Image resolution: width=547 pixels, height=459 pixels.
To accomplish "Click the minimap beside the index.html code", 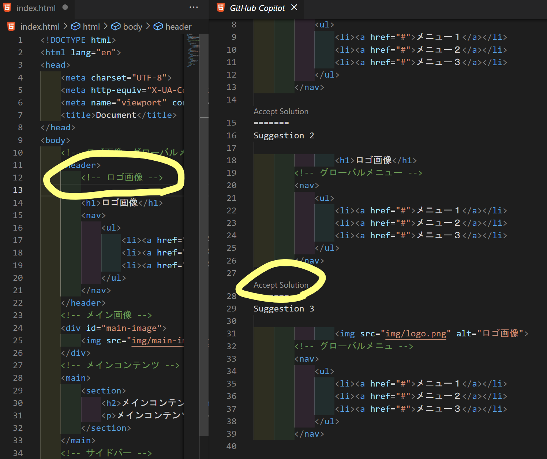I will coord(192,51).
